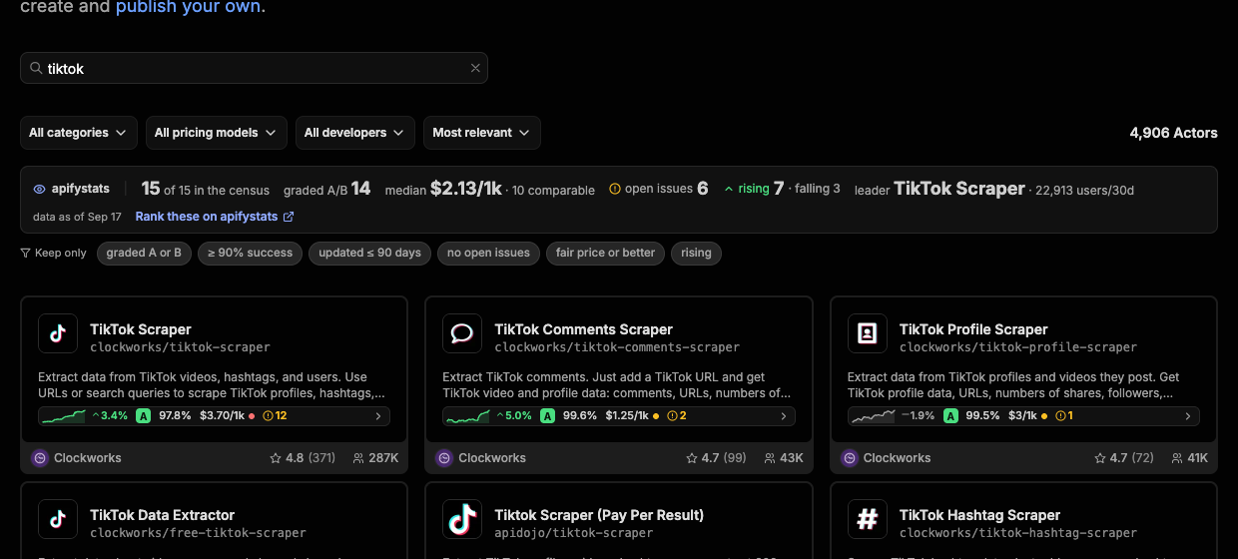Toggle the fair price or better filter

pyautogui.click(x=605, y=254)
